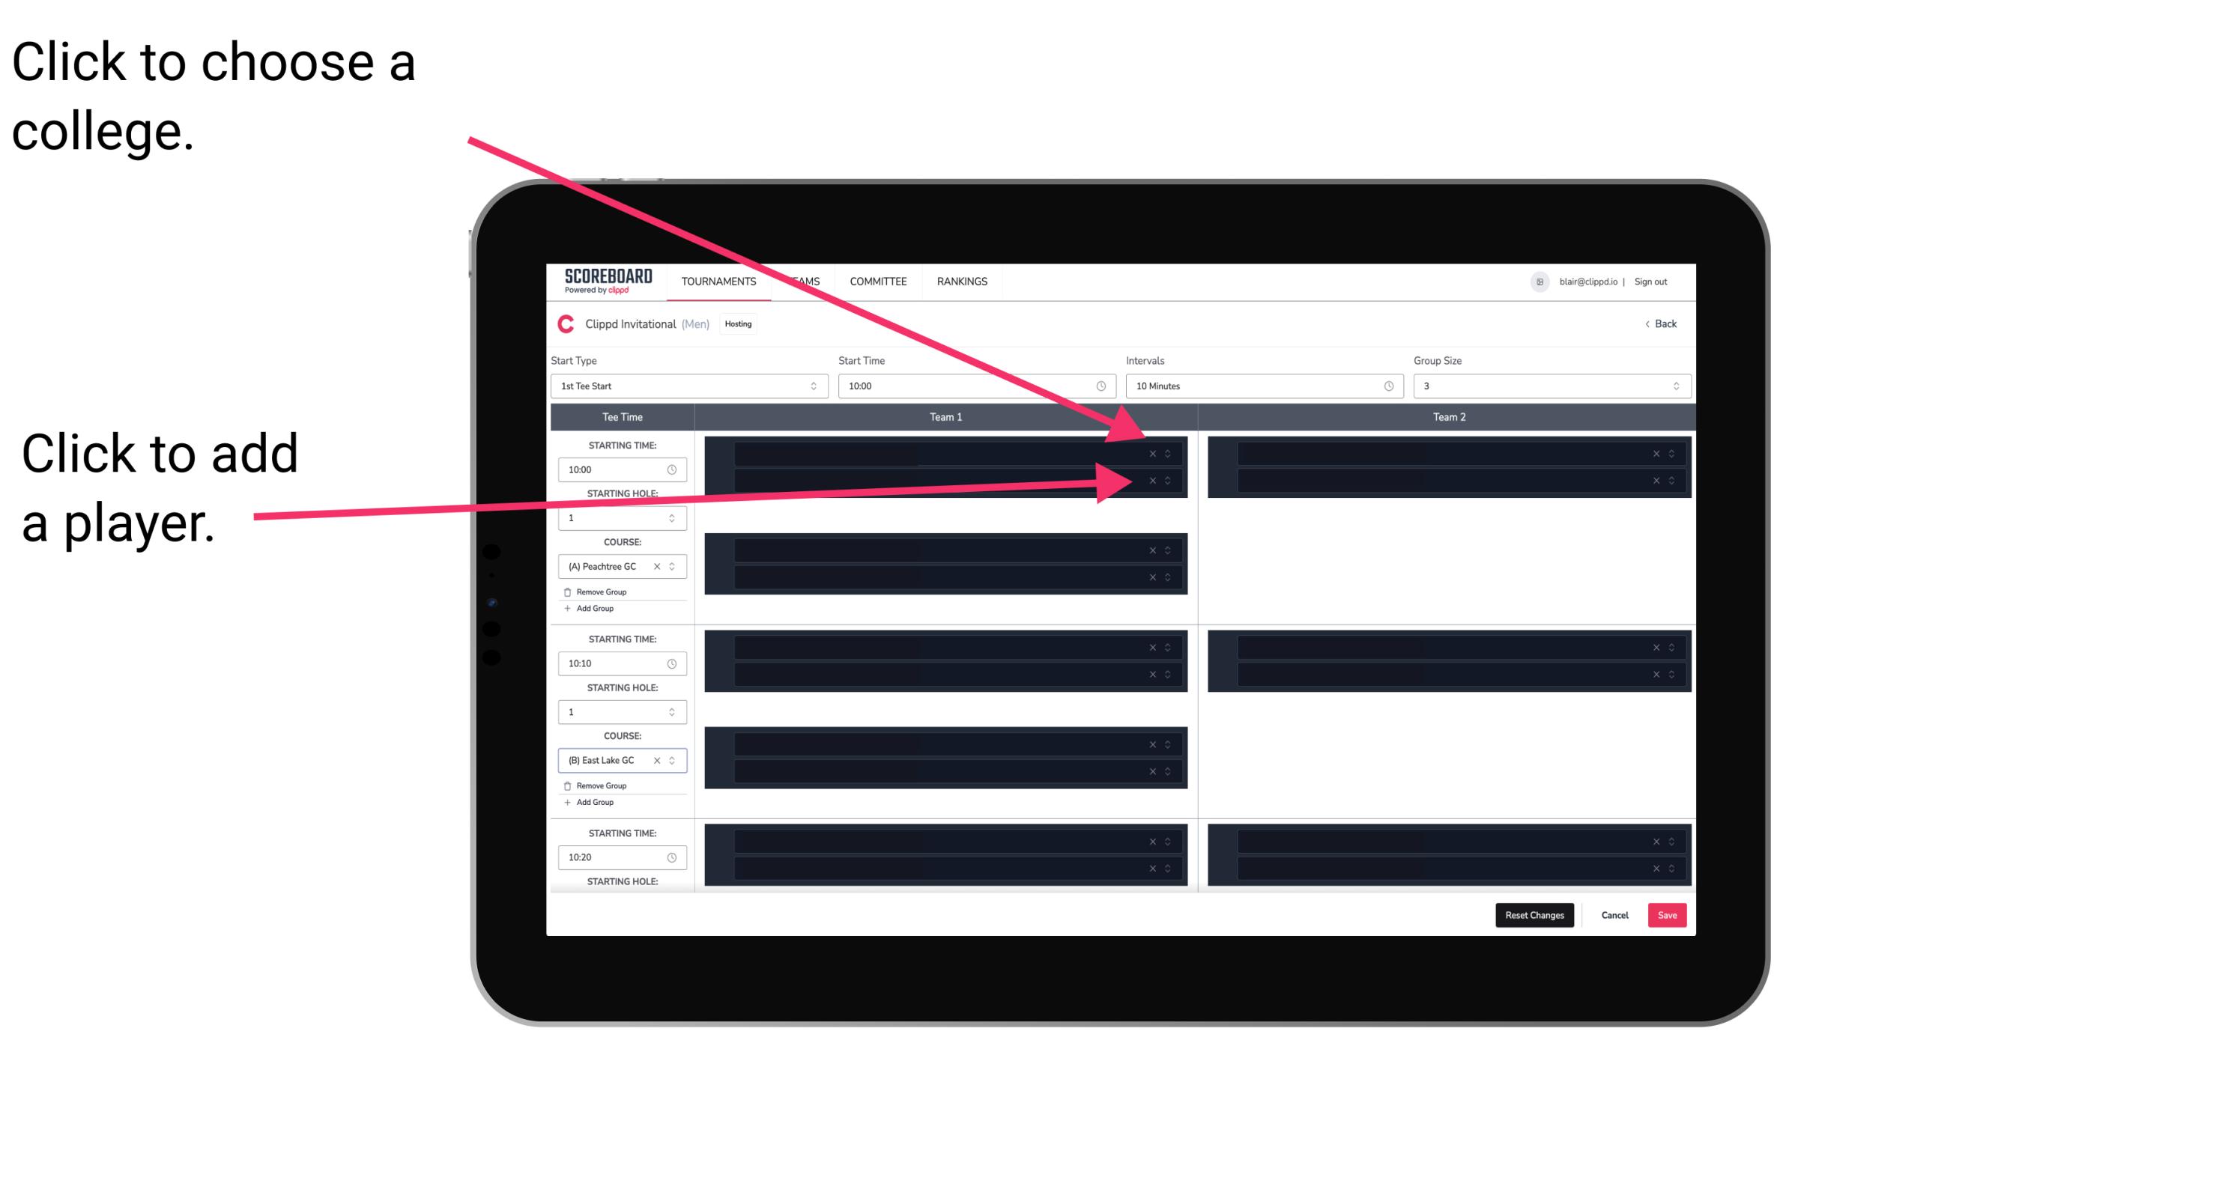Click the X icon on Peachtree GC course tag
The width and height of the screenshot is (2234, 1201).
point(659,567)
